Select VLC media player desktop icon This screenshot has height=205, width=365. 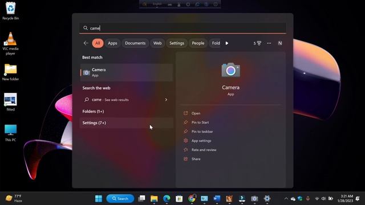pos(10,44)
